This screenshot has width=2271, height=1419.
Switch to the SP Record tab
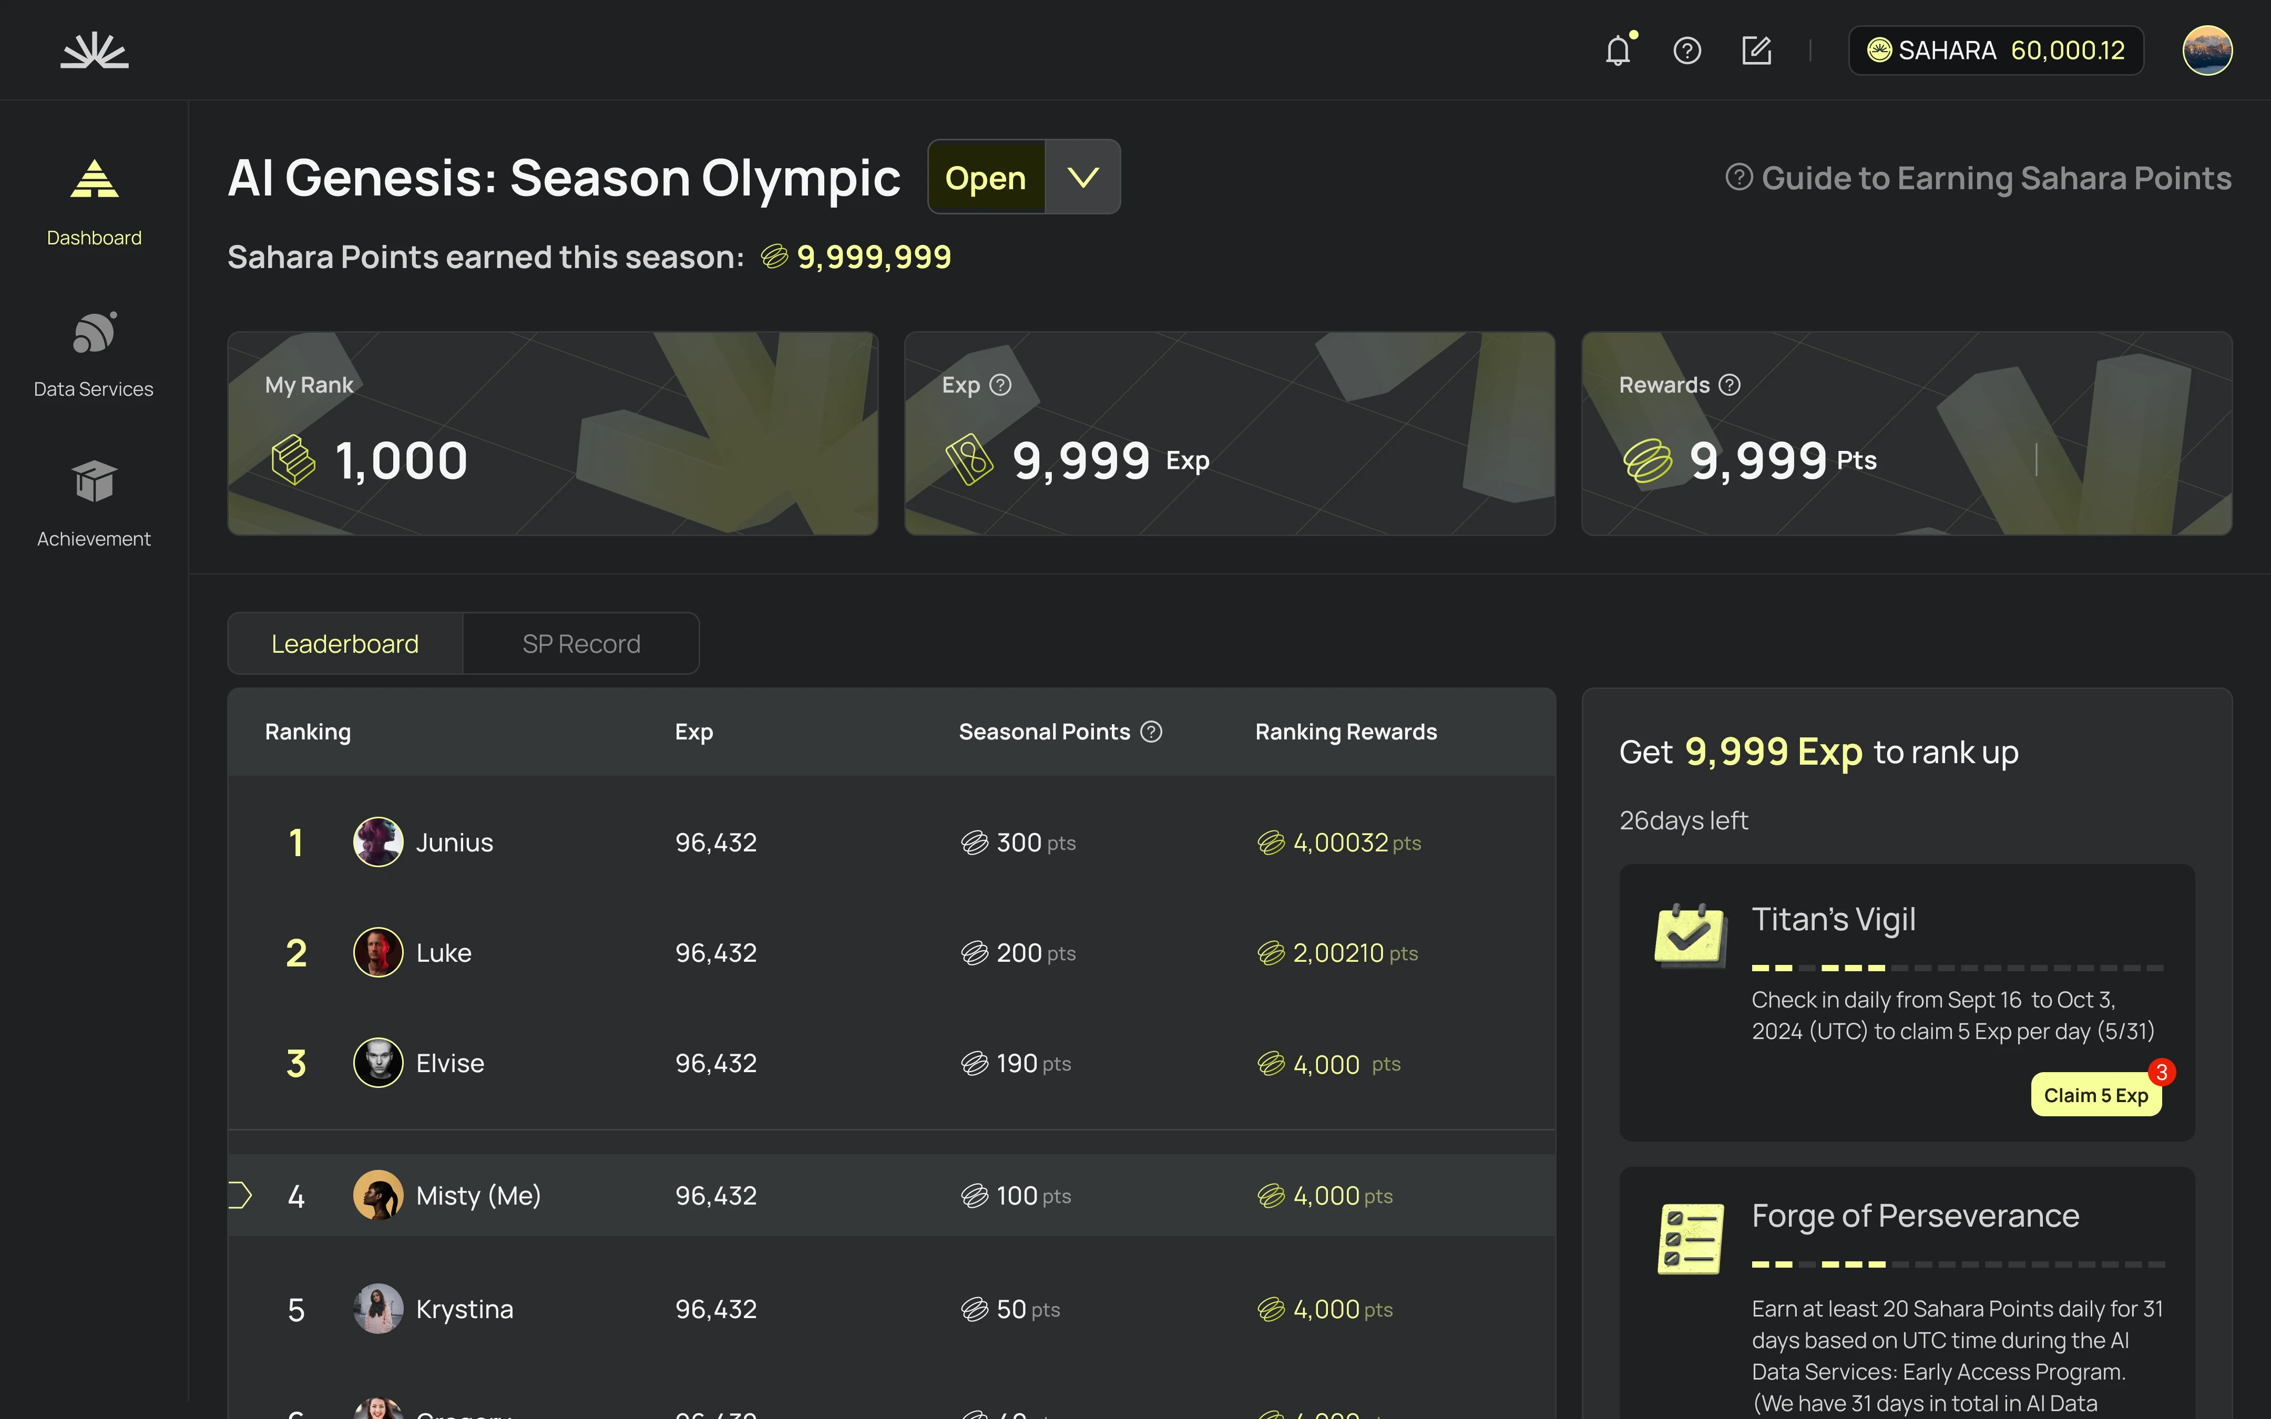click(x=581, y=644)
